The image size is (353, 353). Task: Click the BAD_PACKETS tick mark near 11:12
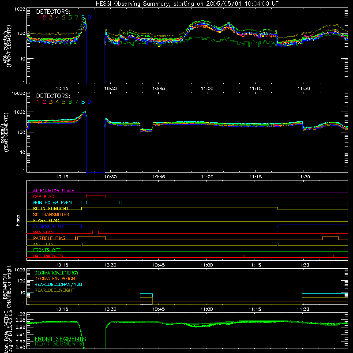click(244, 256)
